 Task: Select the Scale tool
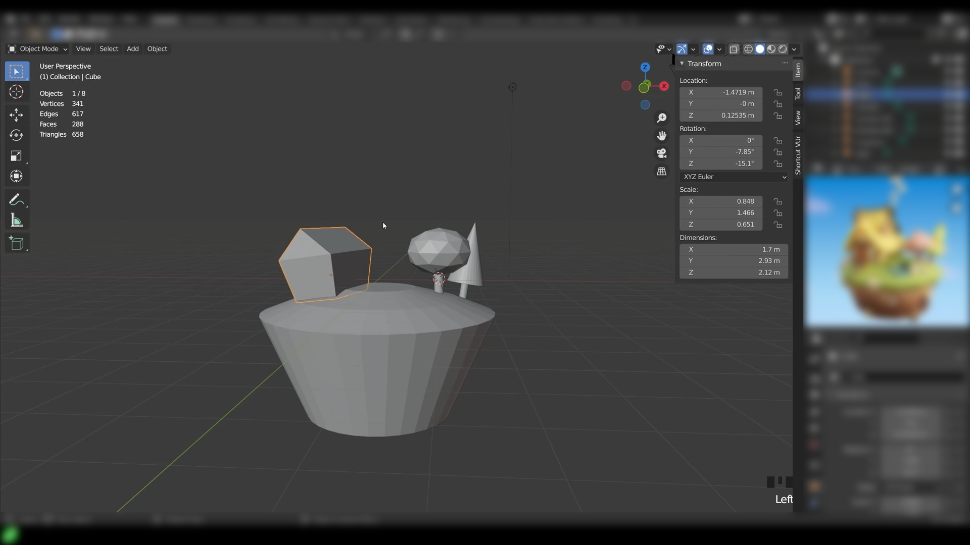coord(17,156)
